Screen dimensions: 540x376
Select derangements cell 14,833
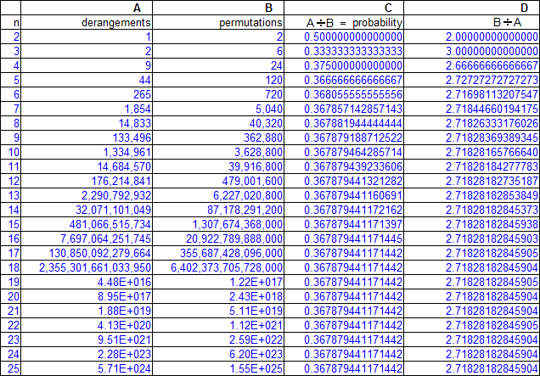point(87,123)
